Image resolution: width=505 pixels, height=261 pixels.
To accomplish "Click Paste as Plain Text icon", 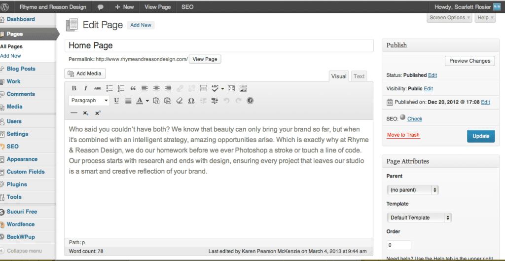I will (156, 101).
